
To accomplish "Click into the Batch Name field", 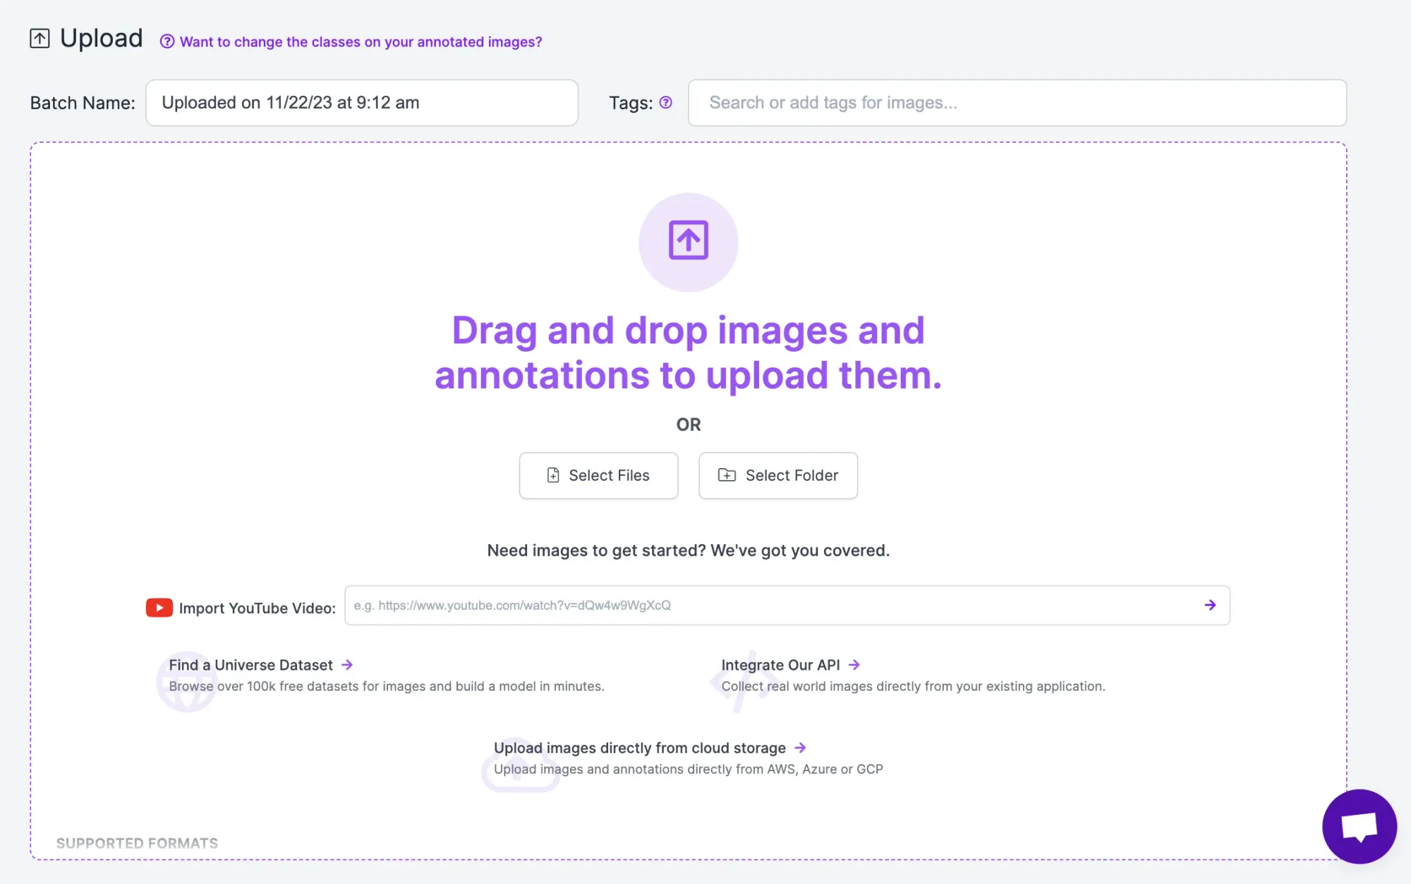I will pos(361,103).
